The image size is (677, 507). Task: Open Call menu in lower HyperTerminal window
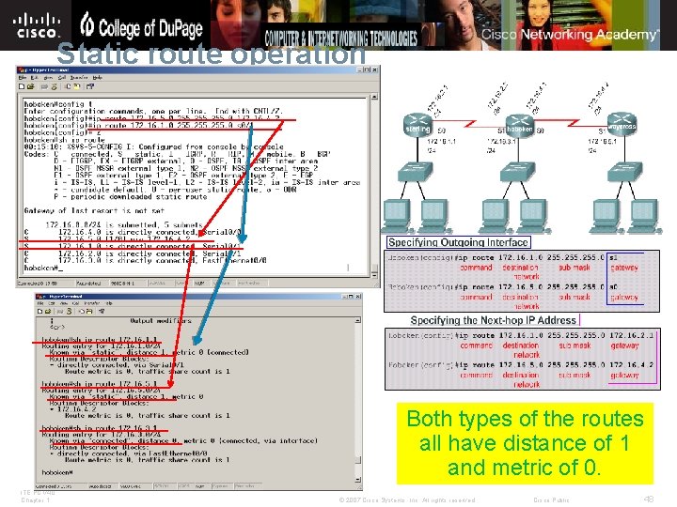[x=75, y=303]
